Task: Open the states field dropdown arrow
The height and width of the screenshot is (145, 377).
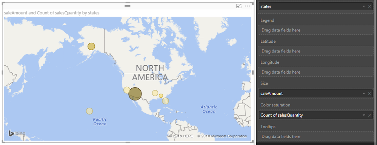Action: [364, 6]
